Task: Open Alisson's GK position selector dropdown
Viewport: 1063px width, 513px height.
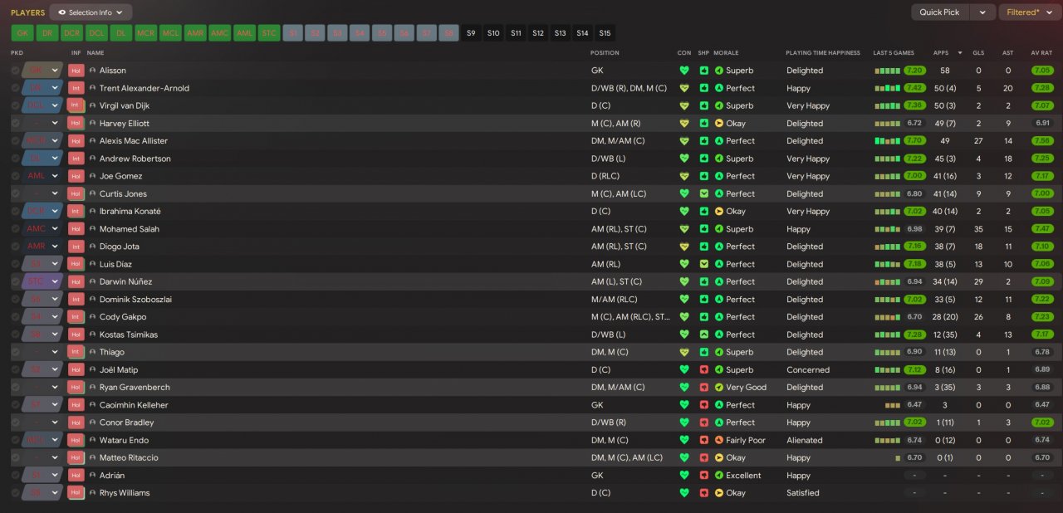Action: tap(42, 71)
